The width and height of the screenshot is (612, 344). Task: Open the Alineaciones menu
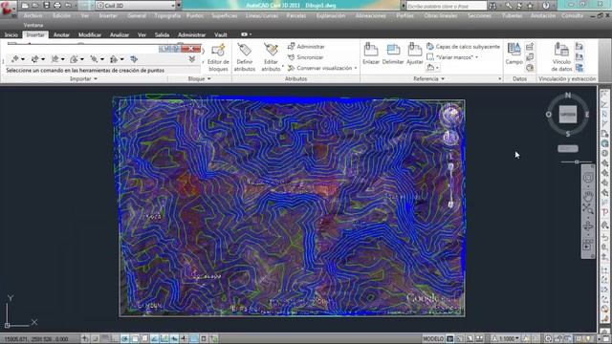pyautogui.click(x=370, y=16)
